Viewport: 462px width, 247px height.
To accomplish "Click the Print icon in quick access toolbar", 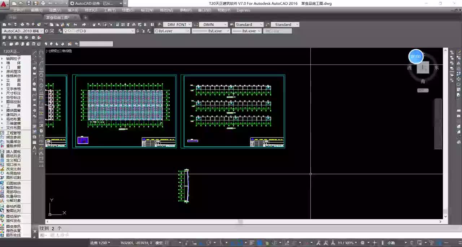I will pyautogui.click(x=43, y=4).
